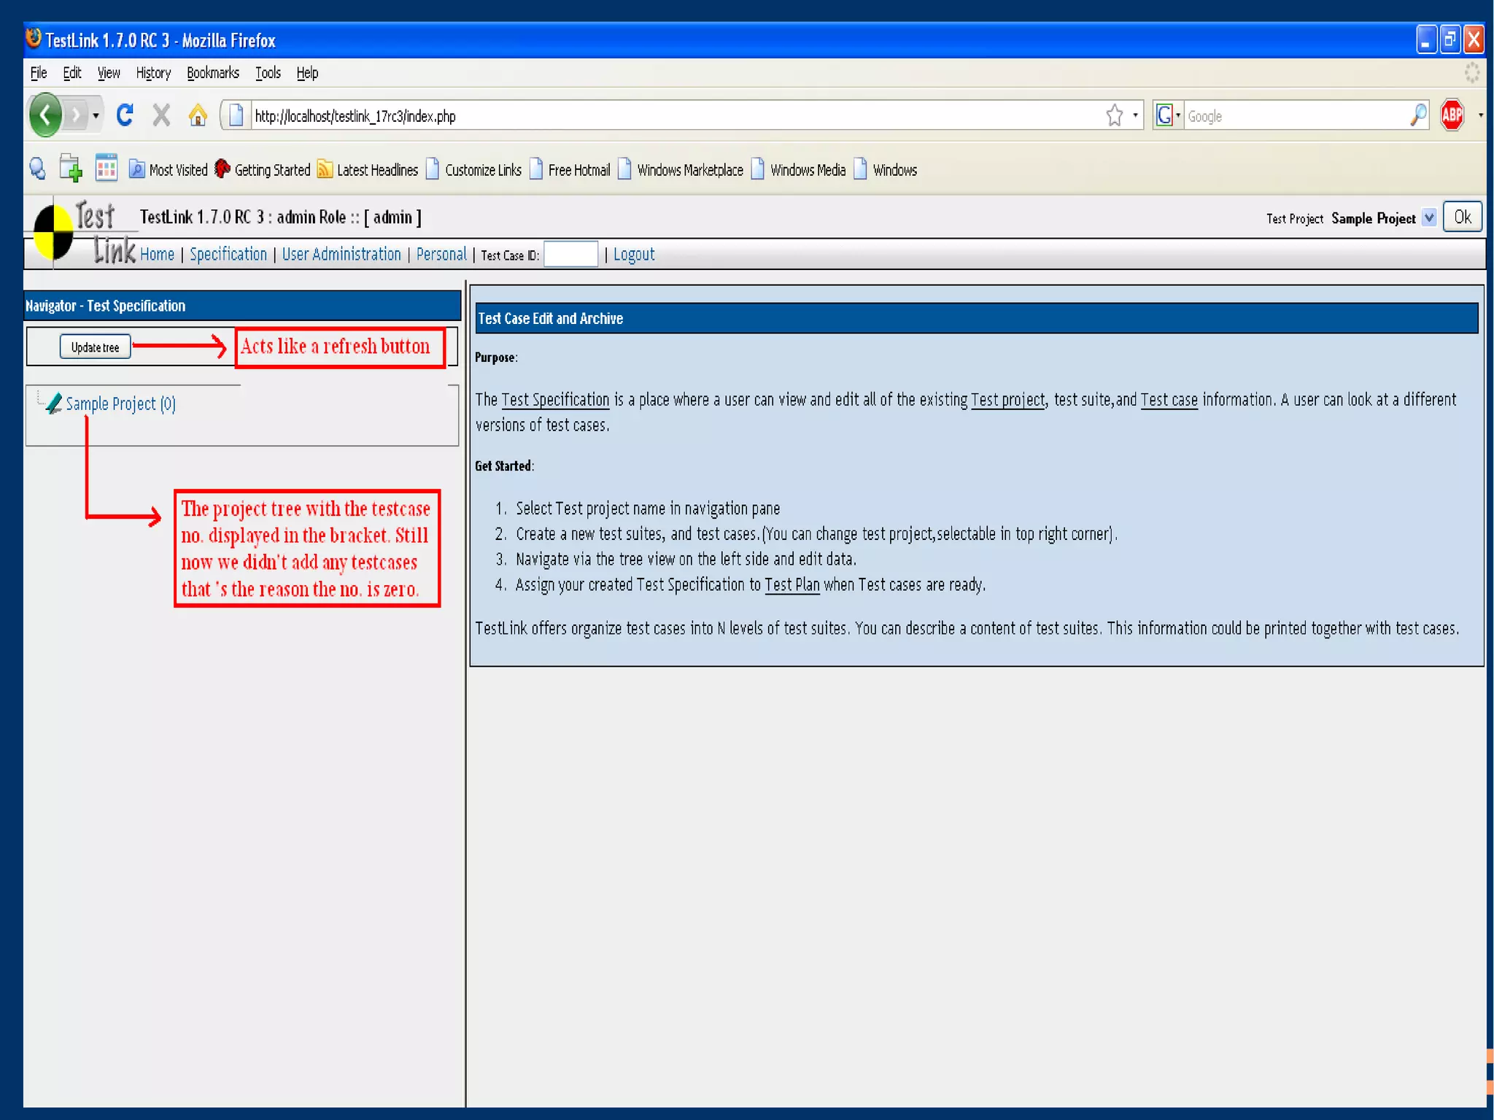
Task: Open the Bookmarks menu
Action: (x=212, y=73)
